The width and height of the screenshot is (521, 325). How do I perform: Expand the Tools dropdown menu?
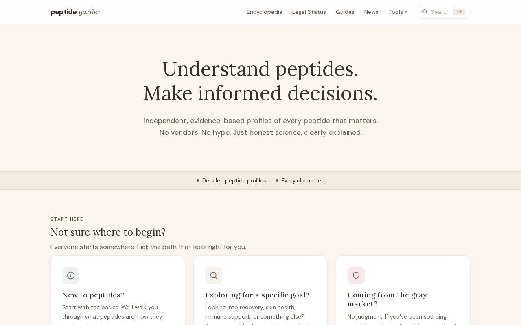[398, 12]
